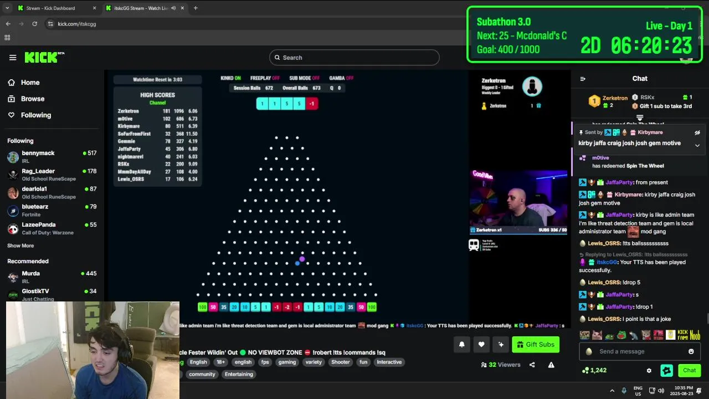Open chat settings gear icon
Screen dimensions: 709x399
tap(649, 370)
